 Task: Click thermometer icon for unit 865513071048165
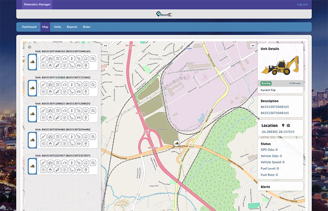pos(71,59)
